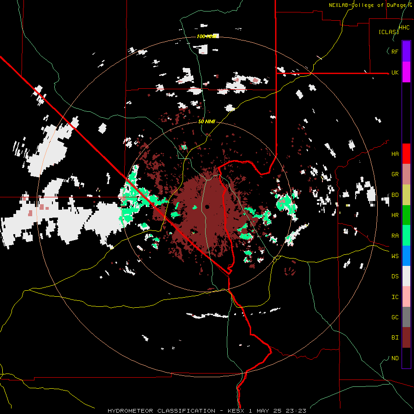Select the GR pink legend swatch
414x414 pixels.
406,174
